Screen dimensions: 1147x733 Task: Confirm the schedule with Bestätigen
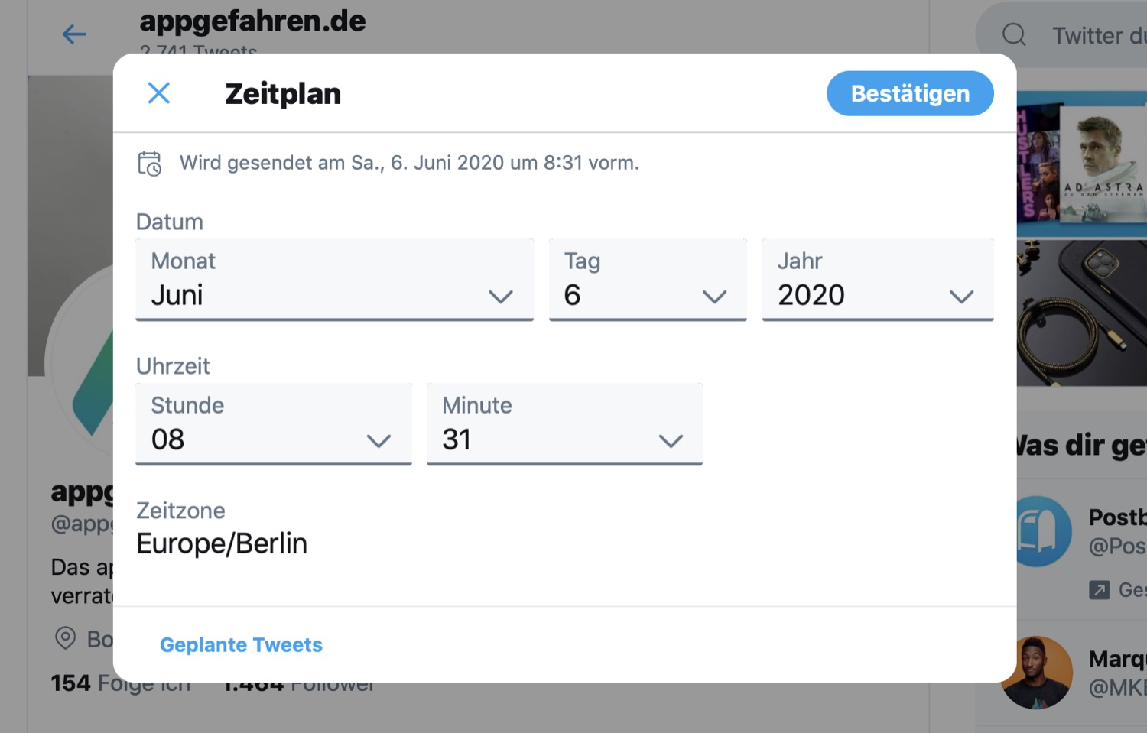click(x=909, y=93)
